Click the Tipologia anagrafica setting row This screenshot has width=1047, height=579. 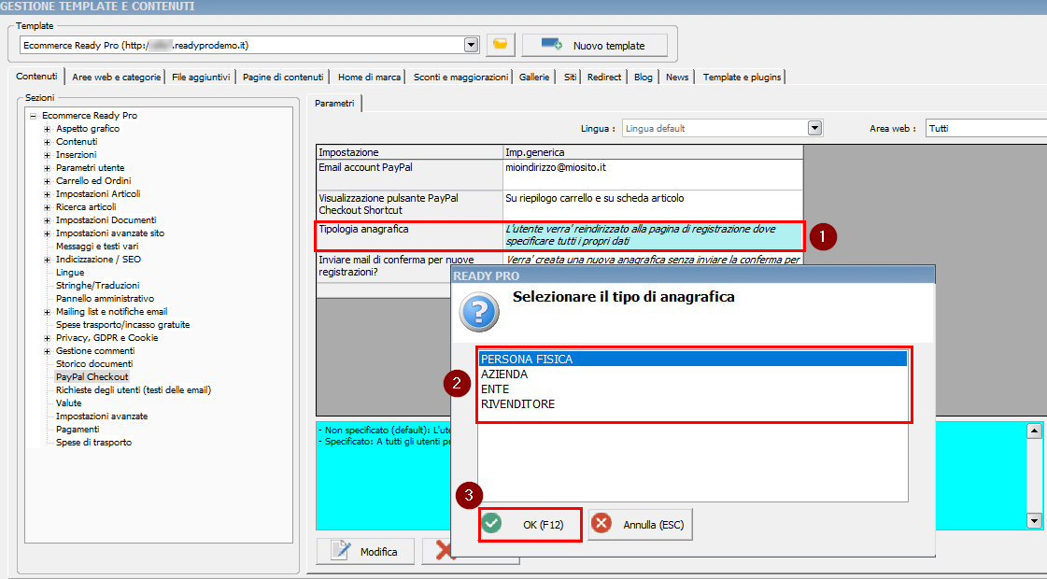(x=559, y=235)
